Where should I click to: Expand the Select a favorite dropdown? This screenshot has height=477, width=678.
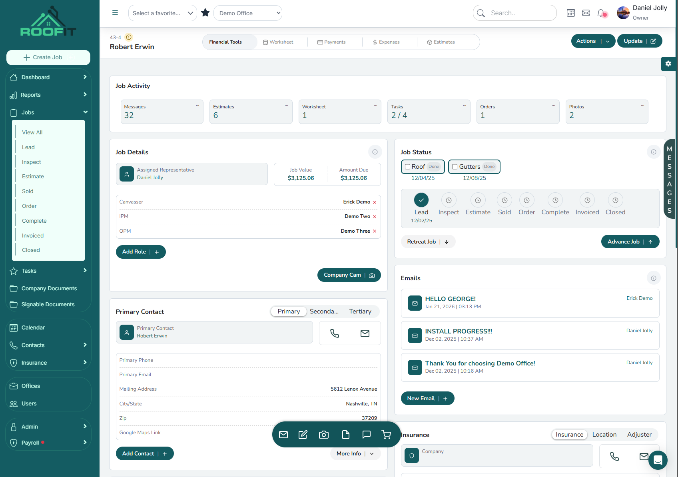[x=162, y=13]
